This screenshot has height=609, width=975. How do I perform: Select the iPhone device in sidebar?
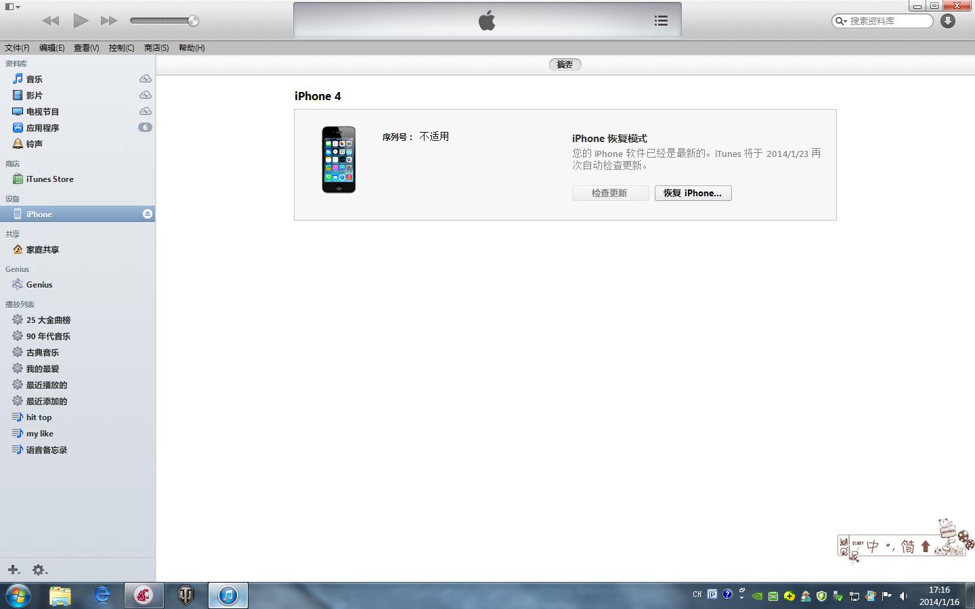click(x=77, y=214)
